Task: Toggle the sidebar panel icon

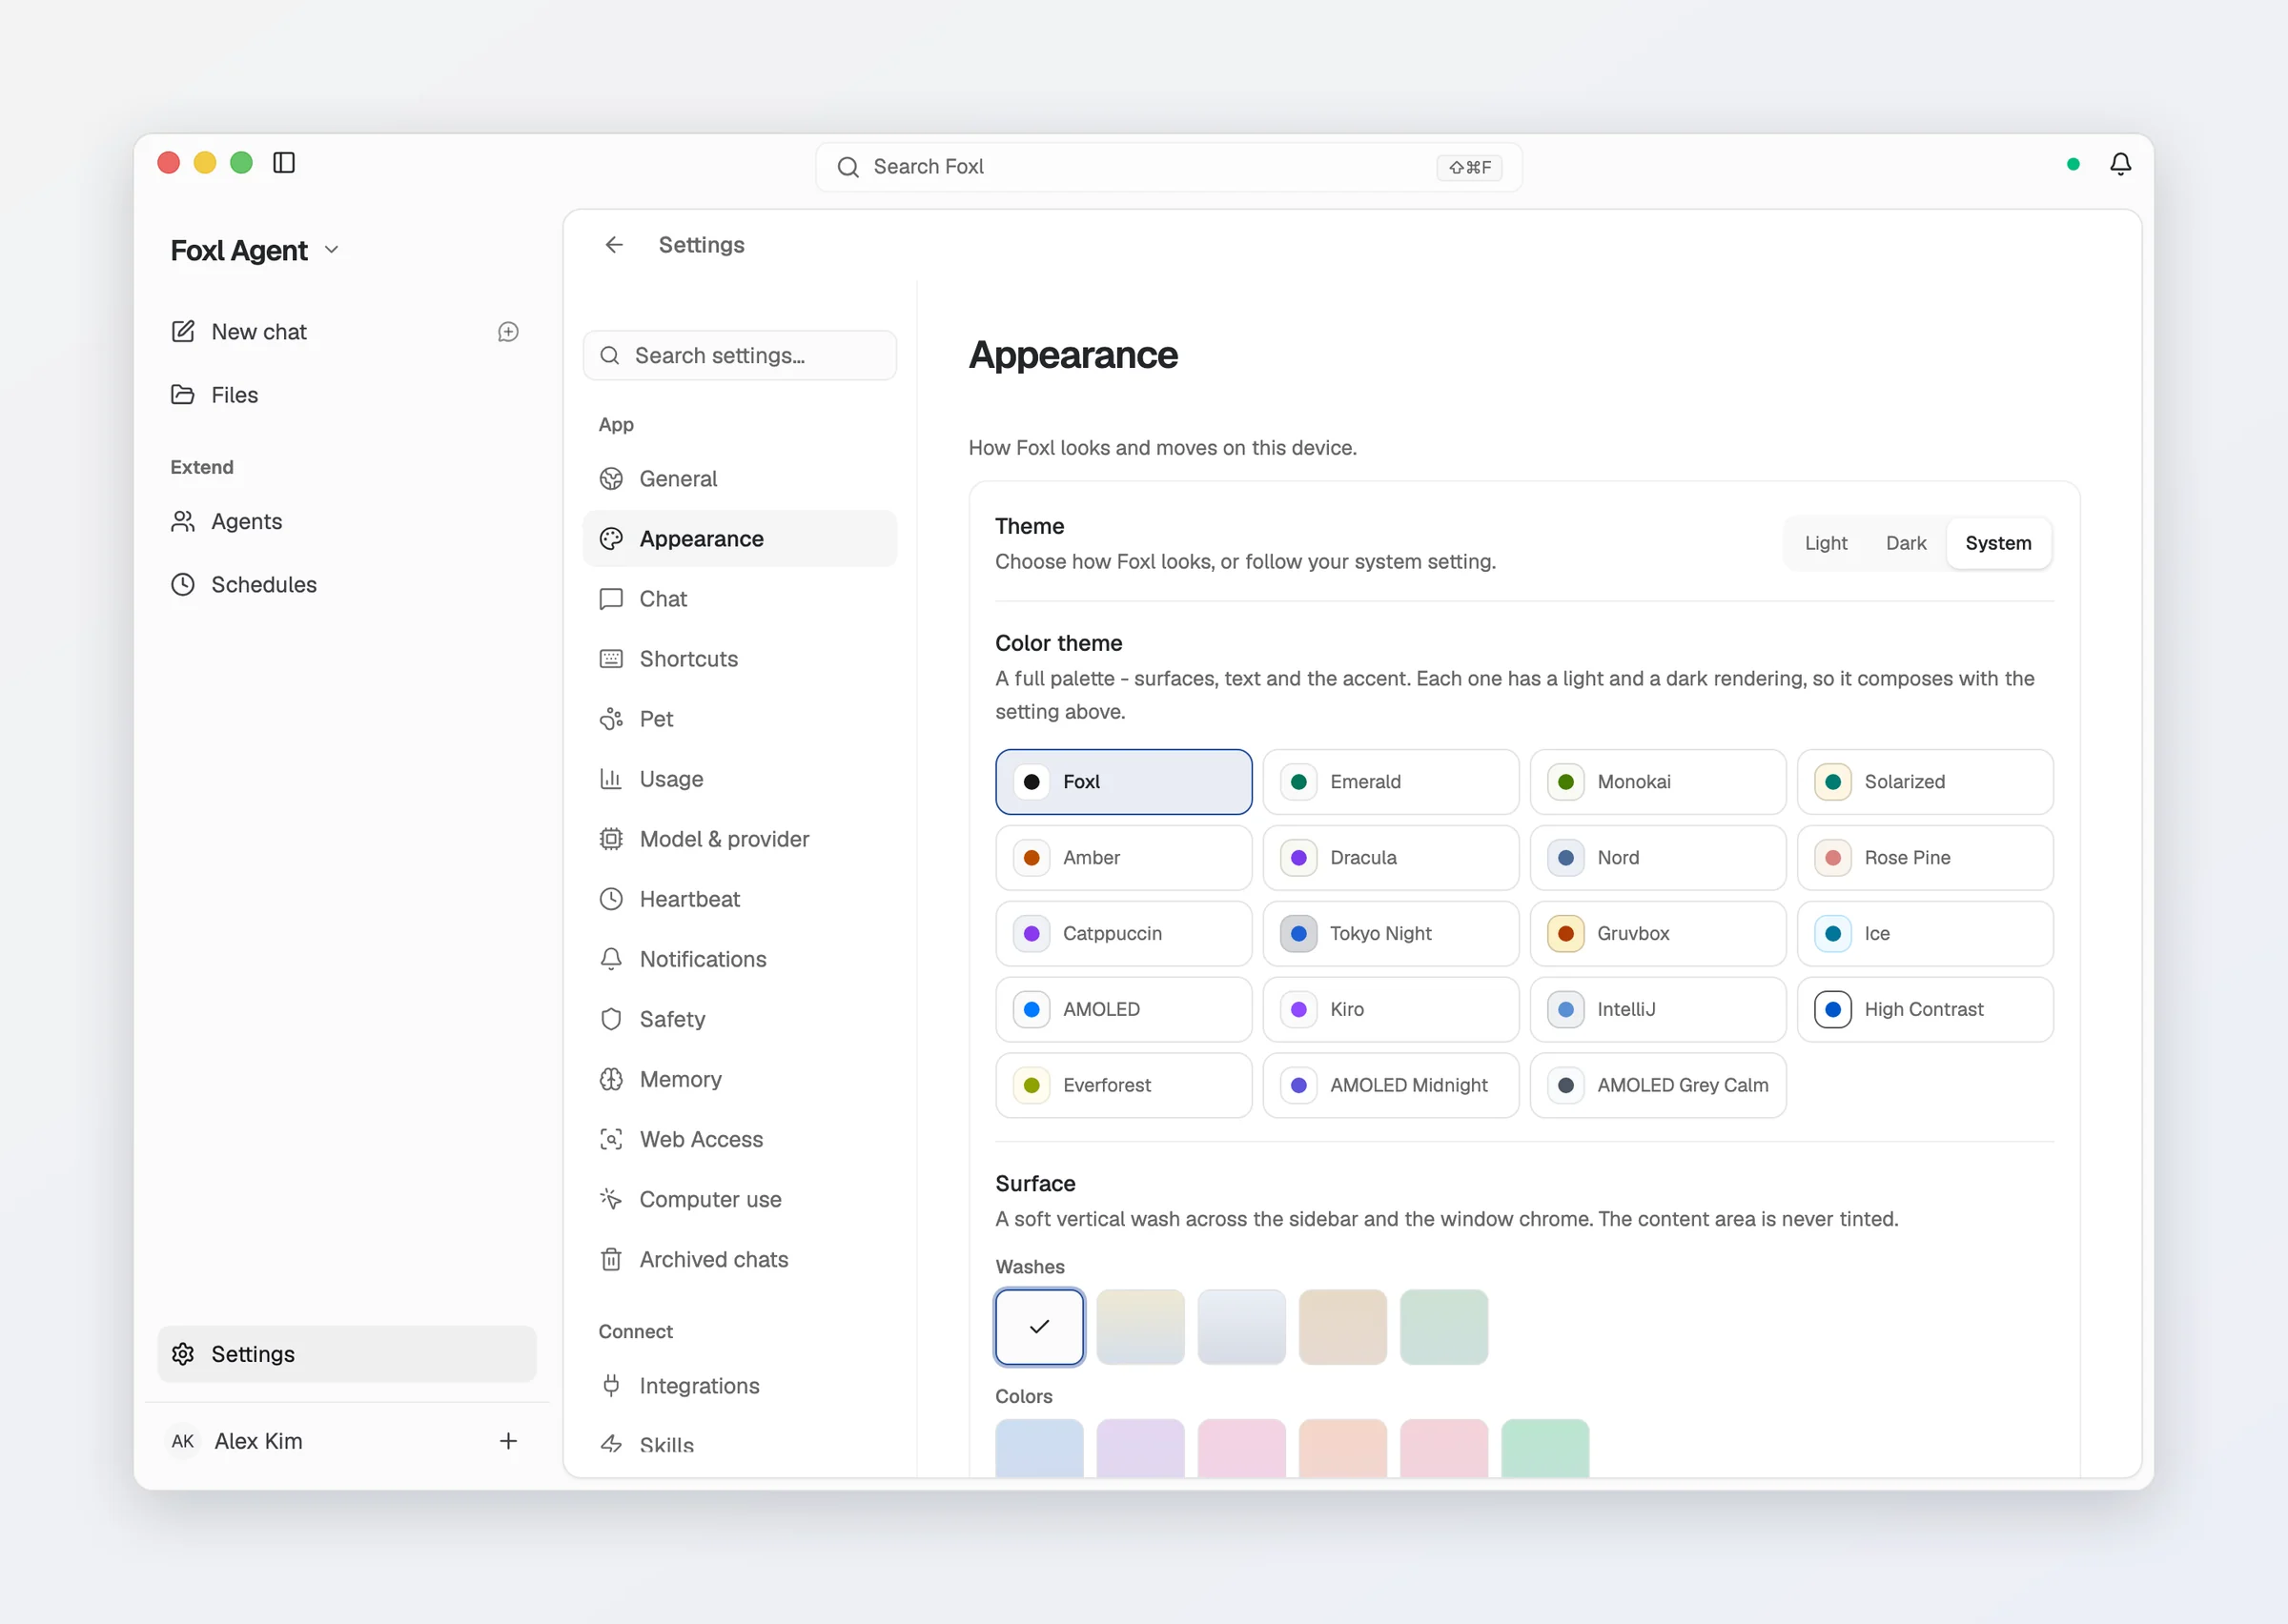Action: (284, 163)
